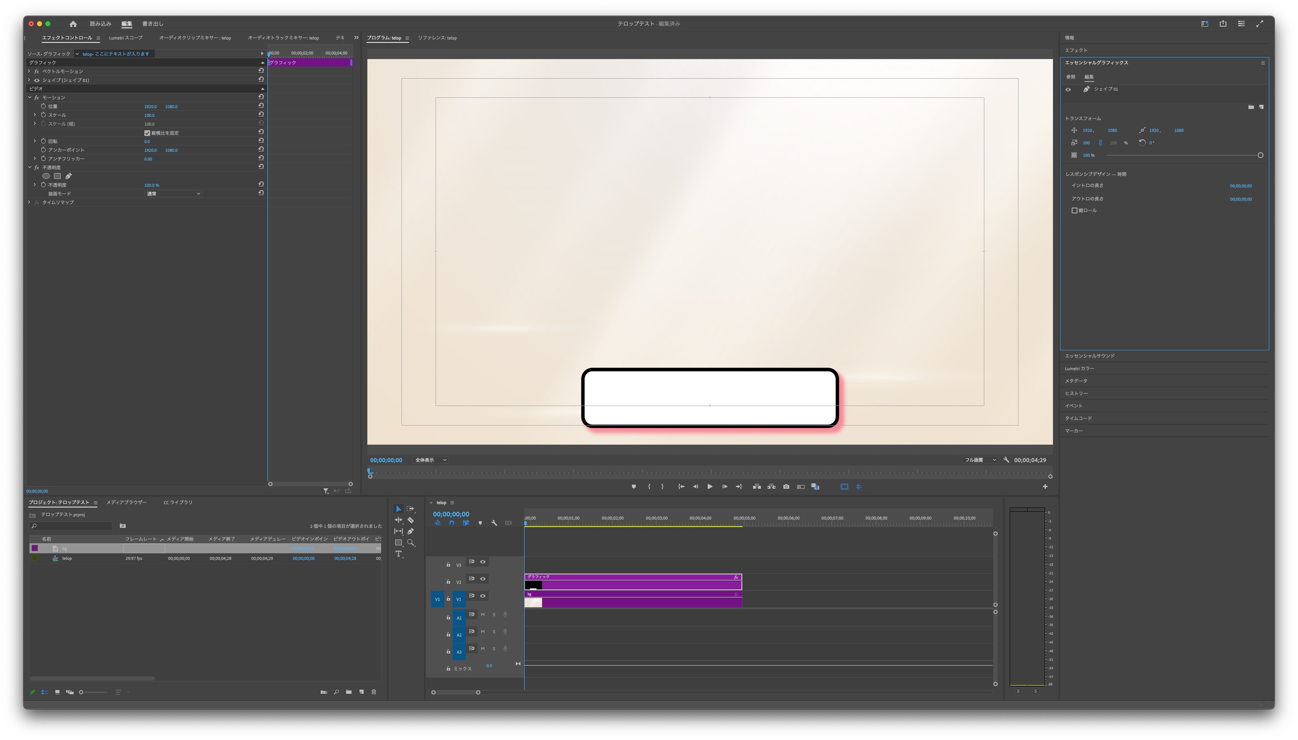This screenshot has height=740, width=1298.
Task: Open the ヒストリー panel
Action: coord(1076,394)
